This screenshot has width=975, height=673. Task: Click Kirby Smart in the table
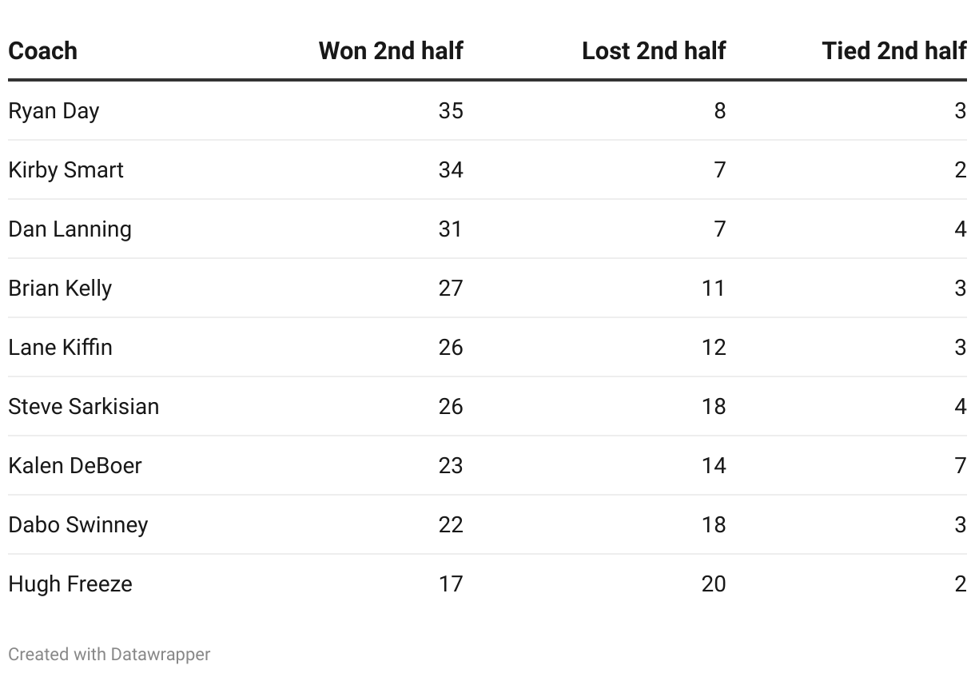(x=66, y=170)
